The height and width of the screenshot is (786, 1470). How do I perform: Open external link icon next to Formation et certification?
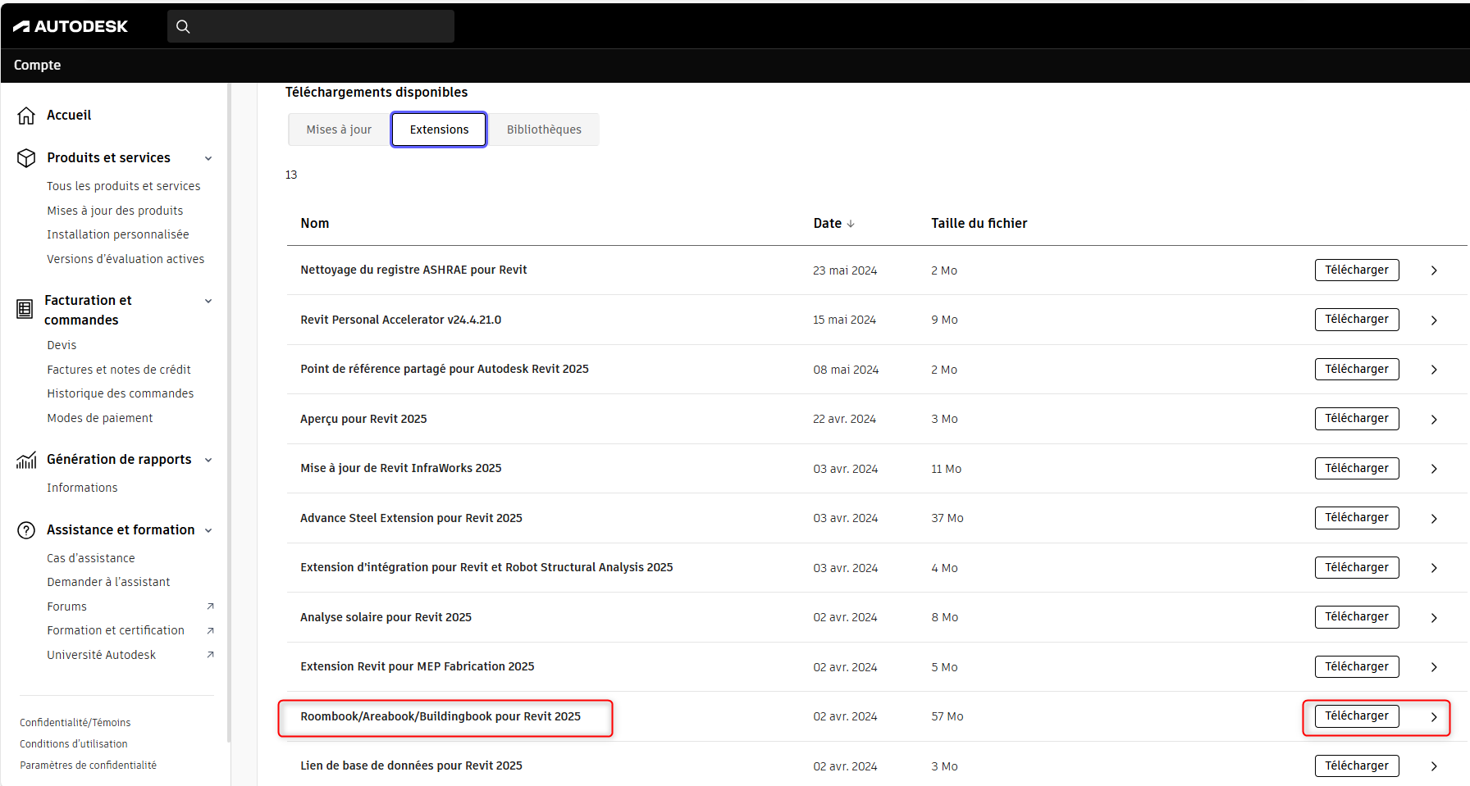(x=210, y=630)
